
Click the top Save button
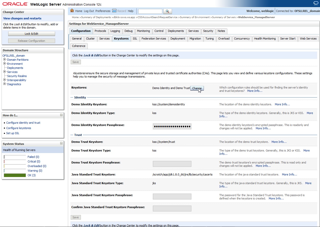(76, 62)
